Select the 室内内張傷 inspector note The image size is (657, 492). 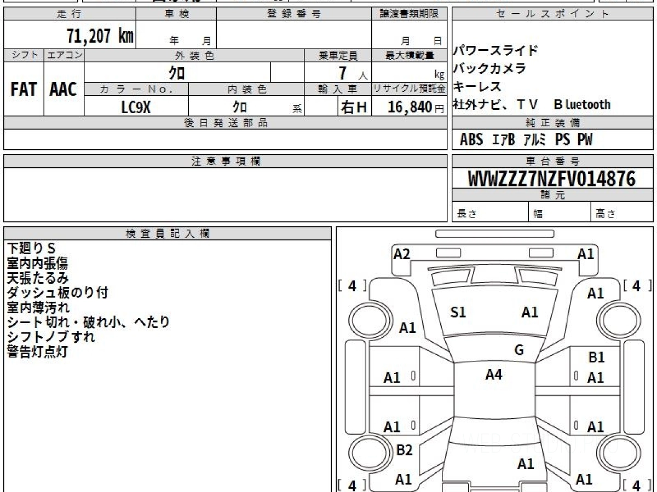click(37, 263)
